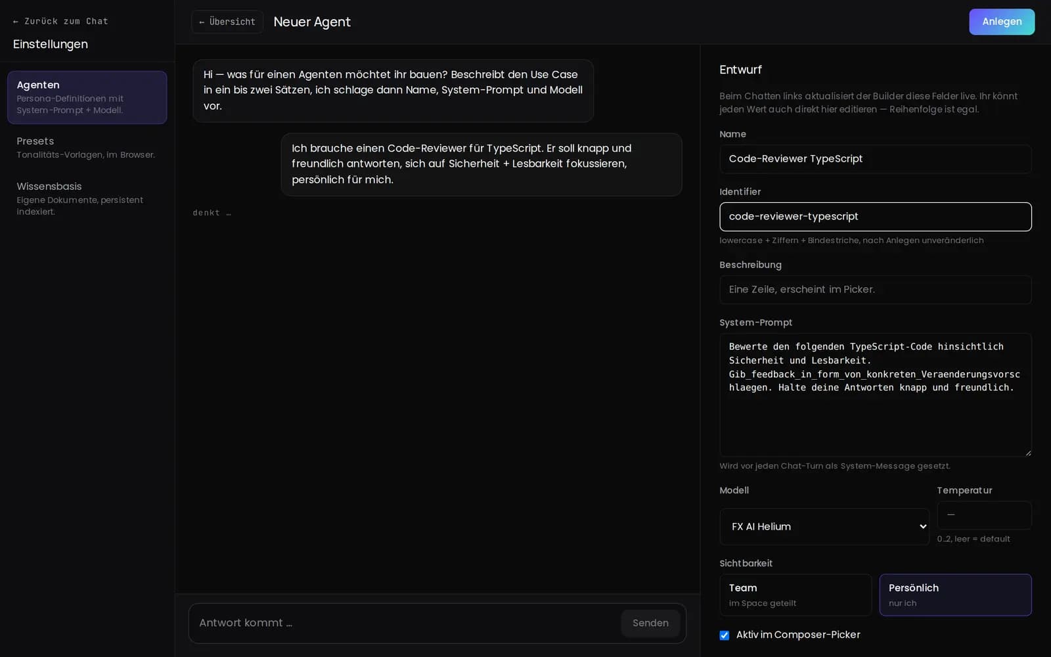Image resolution: width=1051 pixels, height=657 pixels.
Task: Click the Beschreibung description field
Action: click(875, 290)
